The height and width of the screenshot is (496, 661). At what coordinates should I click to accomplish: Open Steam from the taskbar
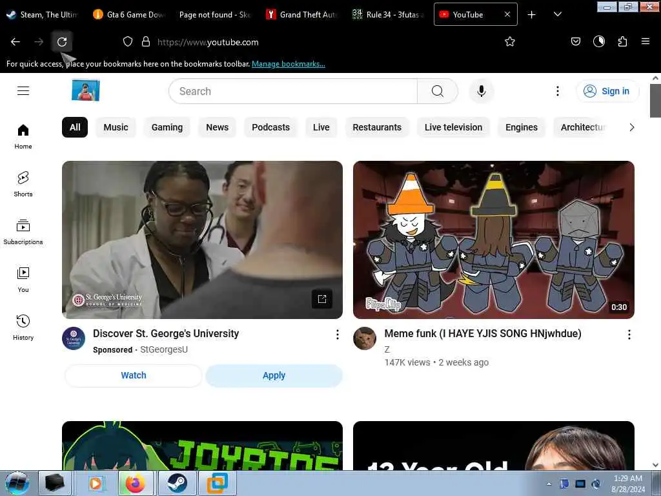[178, 483]
